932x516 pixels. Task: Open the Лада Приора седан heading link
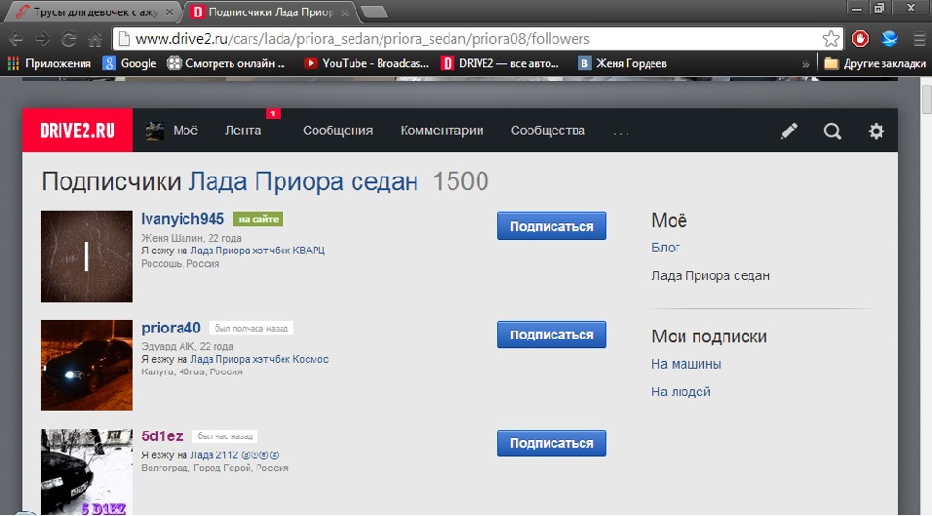point(303,181)
